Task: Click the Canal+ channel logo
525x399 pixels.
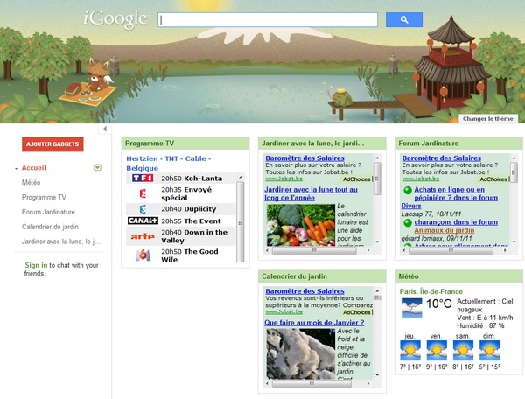Action: click(x=143, y=220)
